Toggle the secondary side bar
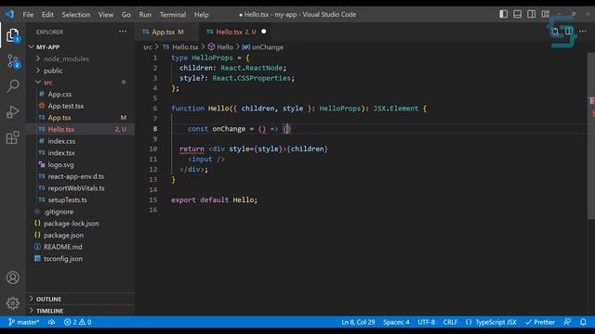595x334 pixels. [x=531, y=15]
